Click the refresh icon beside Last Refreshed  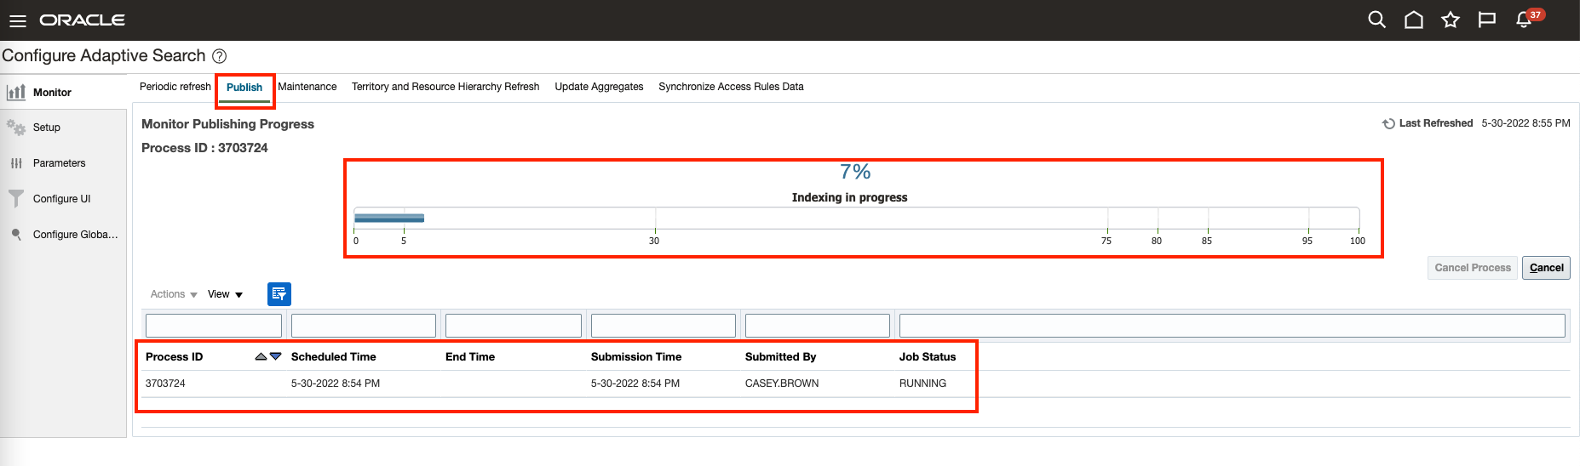[x=1388, y=123]
